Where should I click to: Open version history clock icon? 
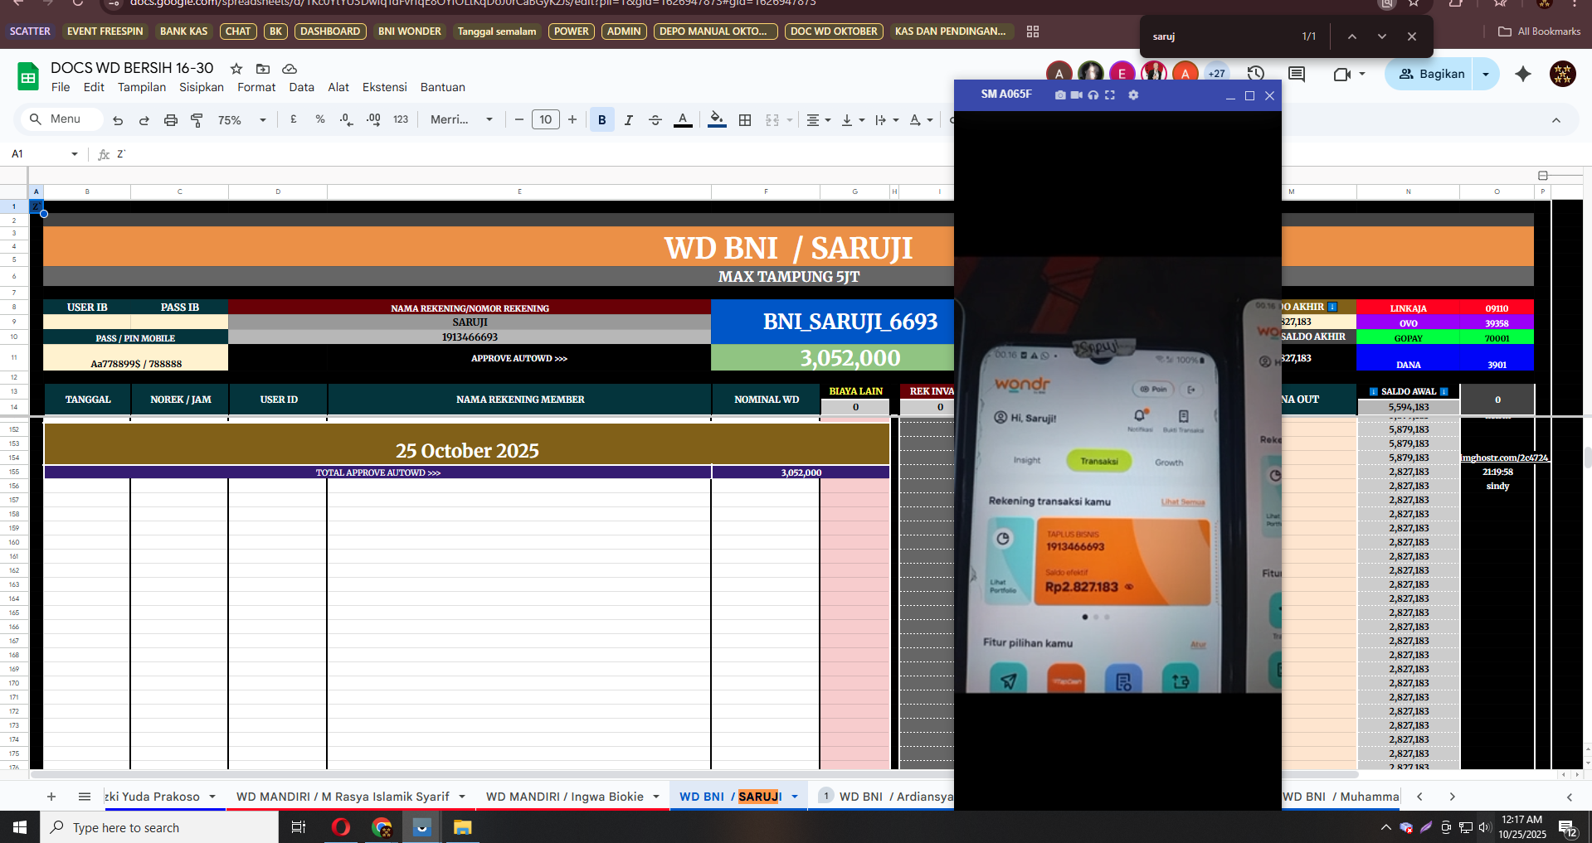pos(1255,74)
